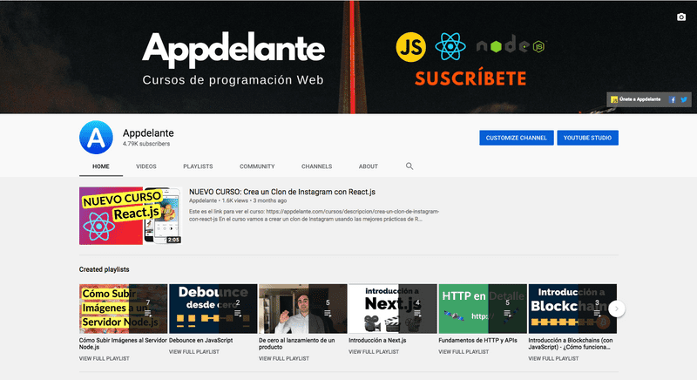Switch to the VIDEOS tab
The image size is (697, 380).
click(146, 166)
